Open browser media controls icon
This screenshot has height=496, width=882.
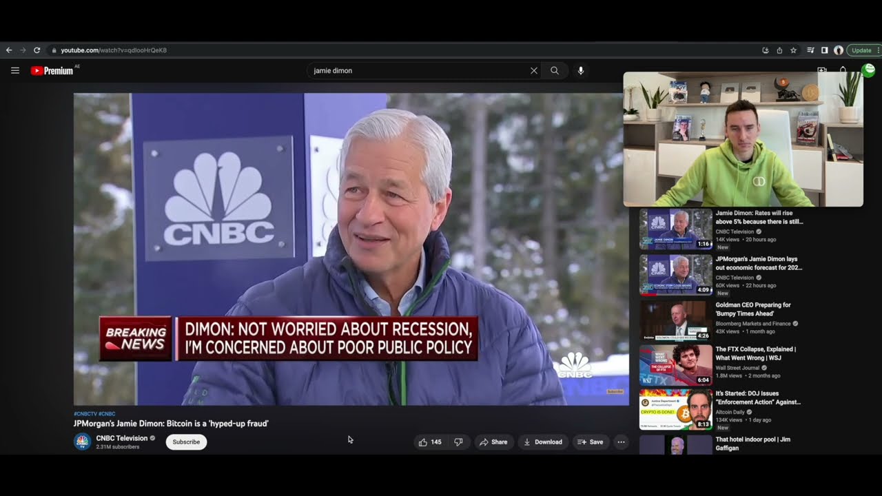point(810,50)
